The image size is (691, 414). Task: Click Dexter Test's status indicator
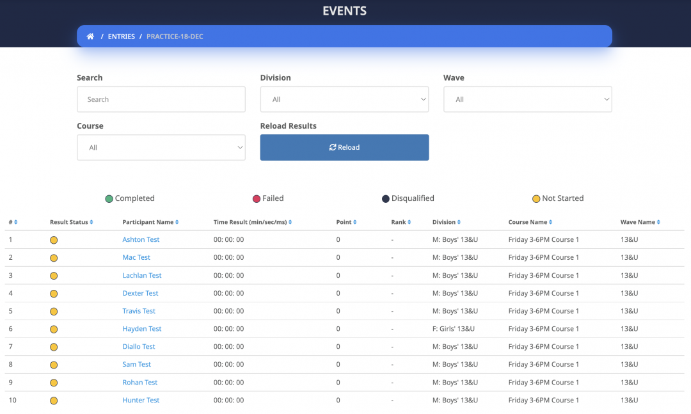[x=54, y=294]
